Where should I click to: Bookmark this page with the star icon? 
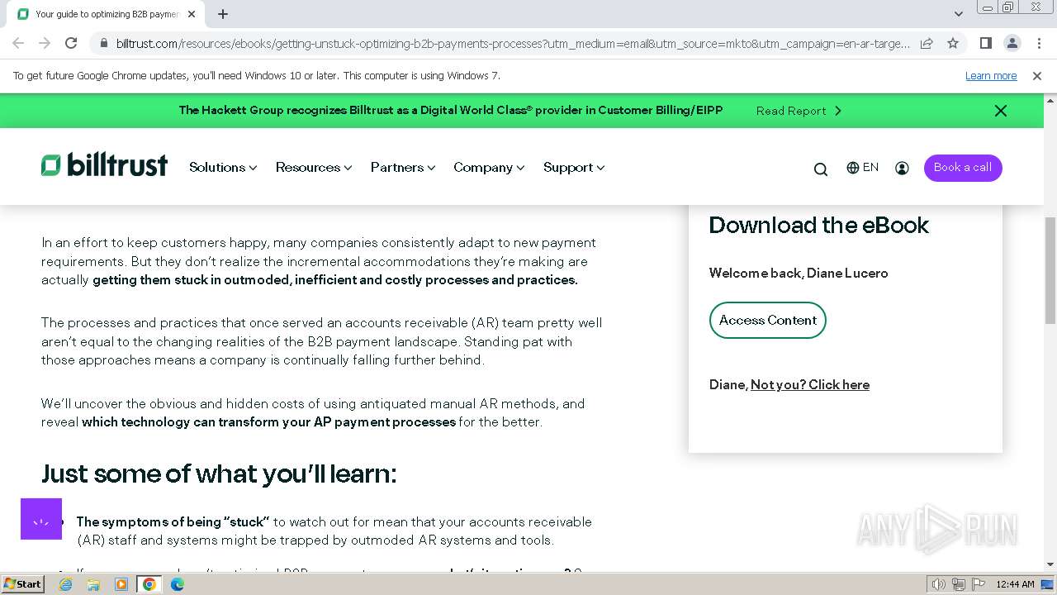953,43
